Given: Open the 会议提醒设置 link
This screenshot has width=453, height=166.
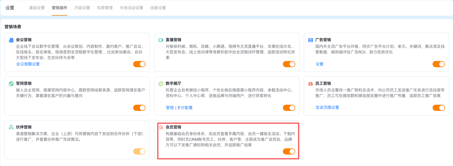Looking at the screenshot, I should coord(28,64).
